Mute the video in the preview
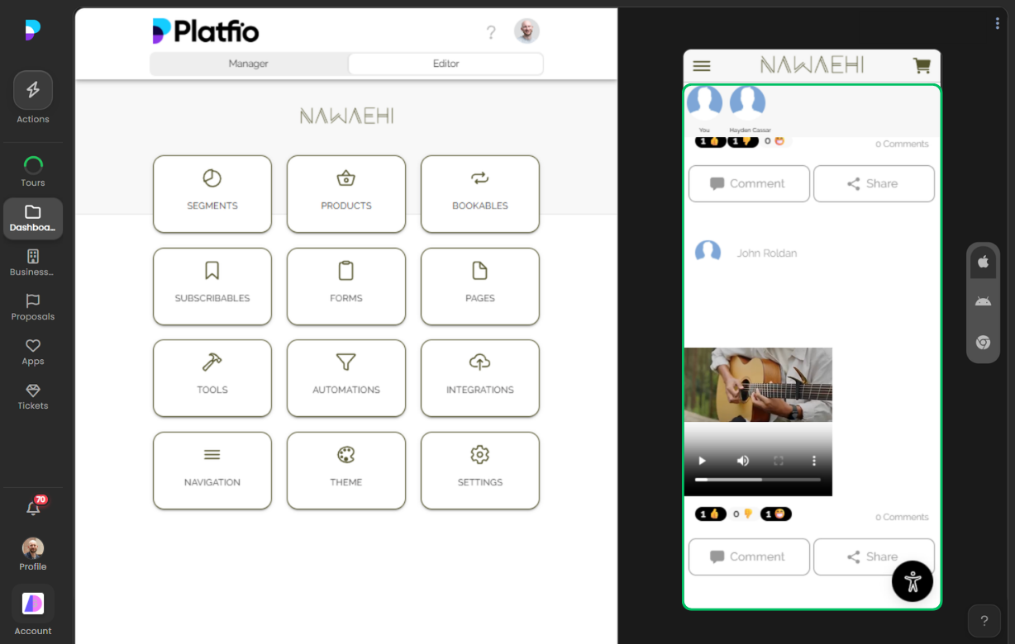 tap(742, 461)
